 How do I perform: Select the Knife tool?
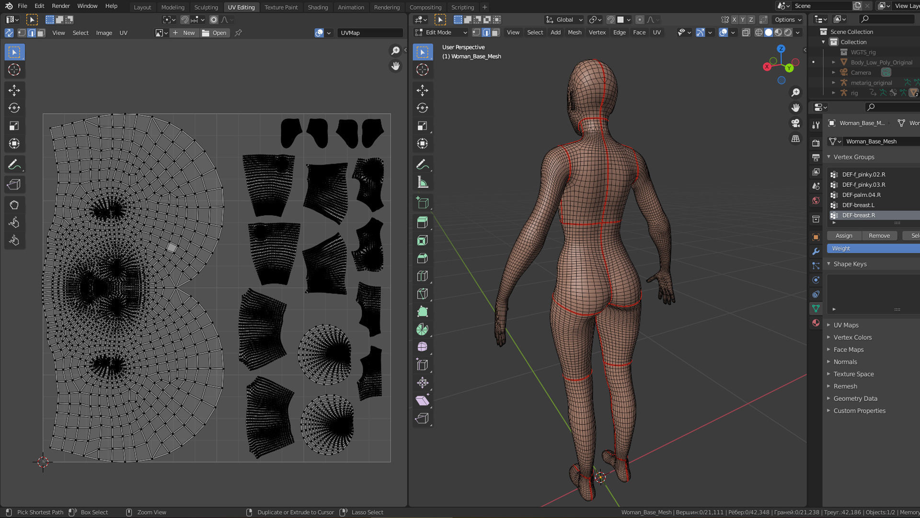pyautogui.click(x=423, y=294)
